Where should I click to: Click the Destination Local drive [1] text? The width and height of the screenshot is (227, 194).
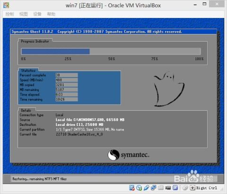[79, 124]
